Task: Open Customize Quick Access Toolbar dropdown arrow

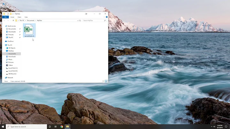Action: click(13, 14)
